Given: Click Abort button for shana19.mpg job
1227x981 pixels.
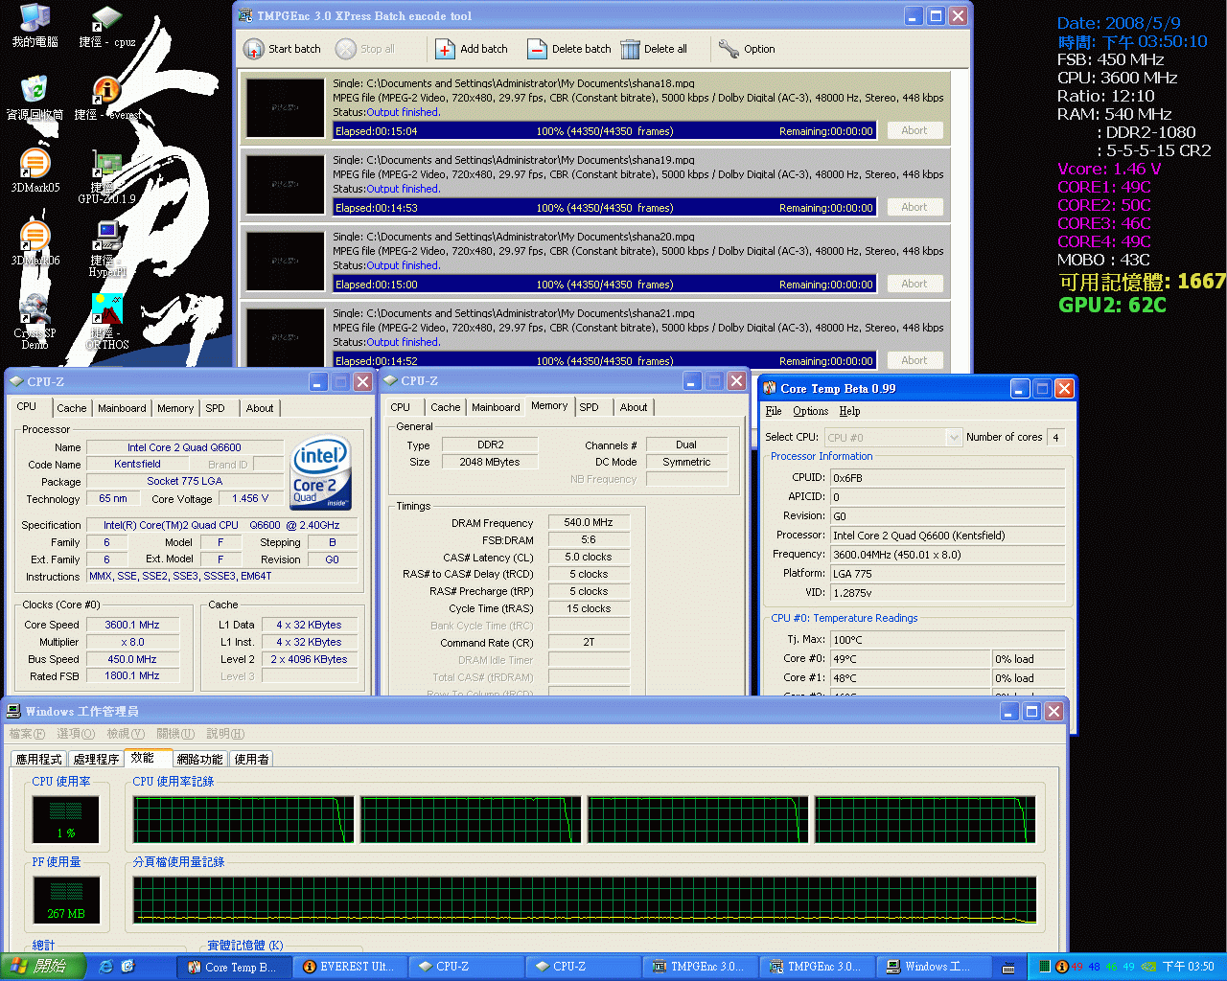Looking at the screenshot, I should [x=914, y=207].
